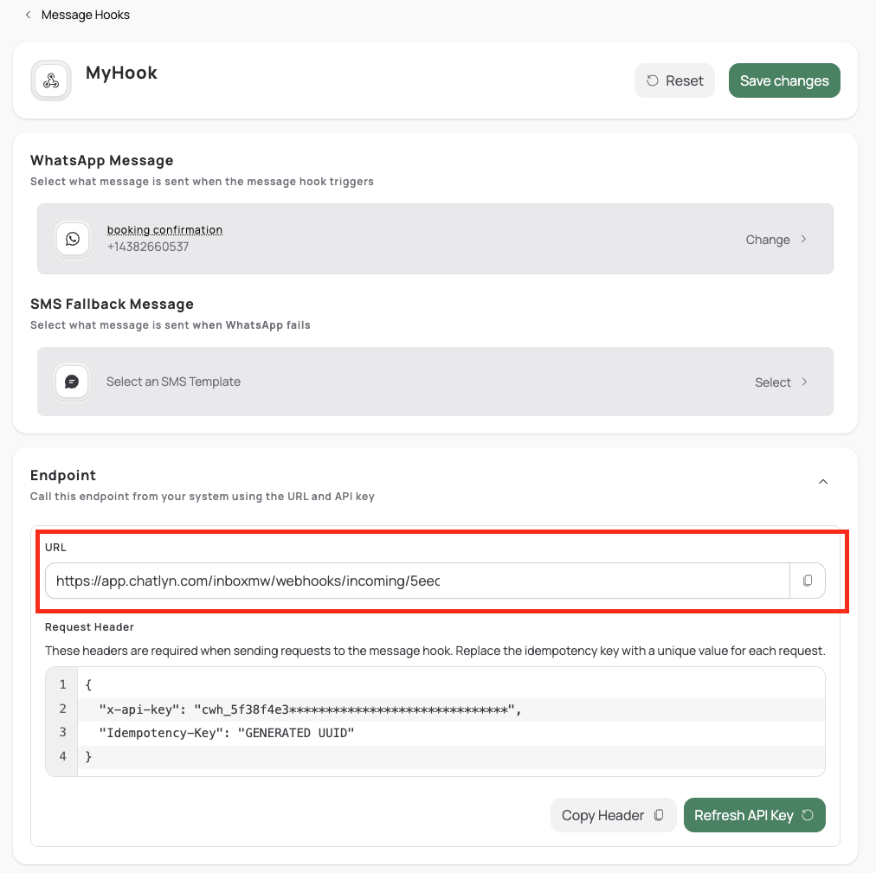Click the Idempotency-Key line in the code block
Image resolution: width=876 pixels, height=873 pixels.
(227, 733)
